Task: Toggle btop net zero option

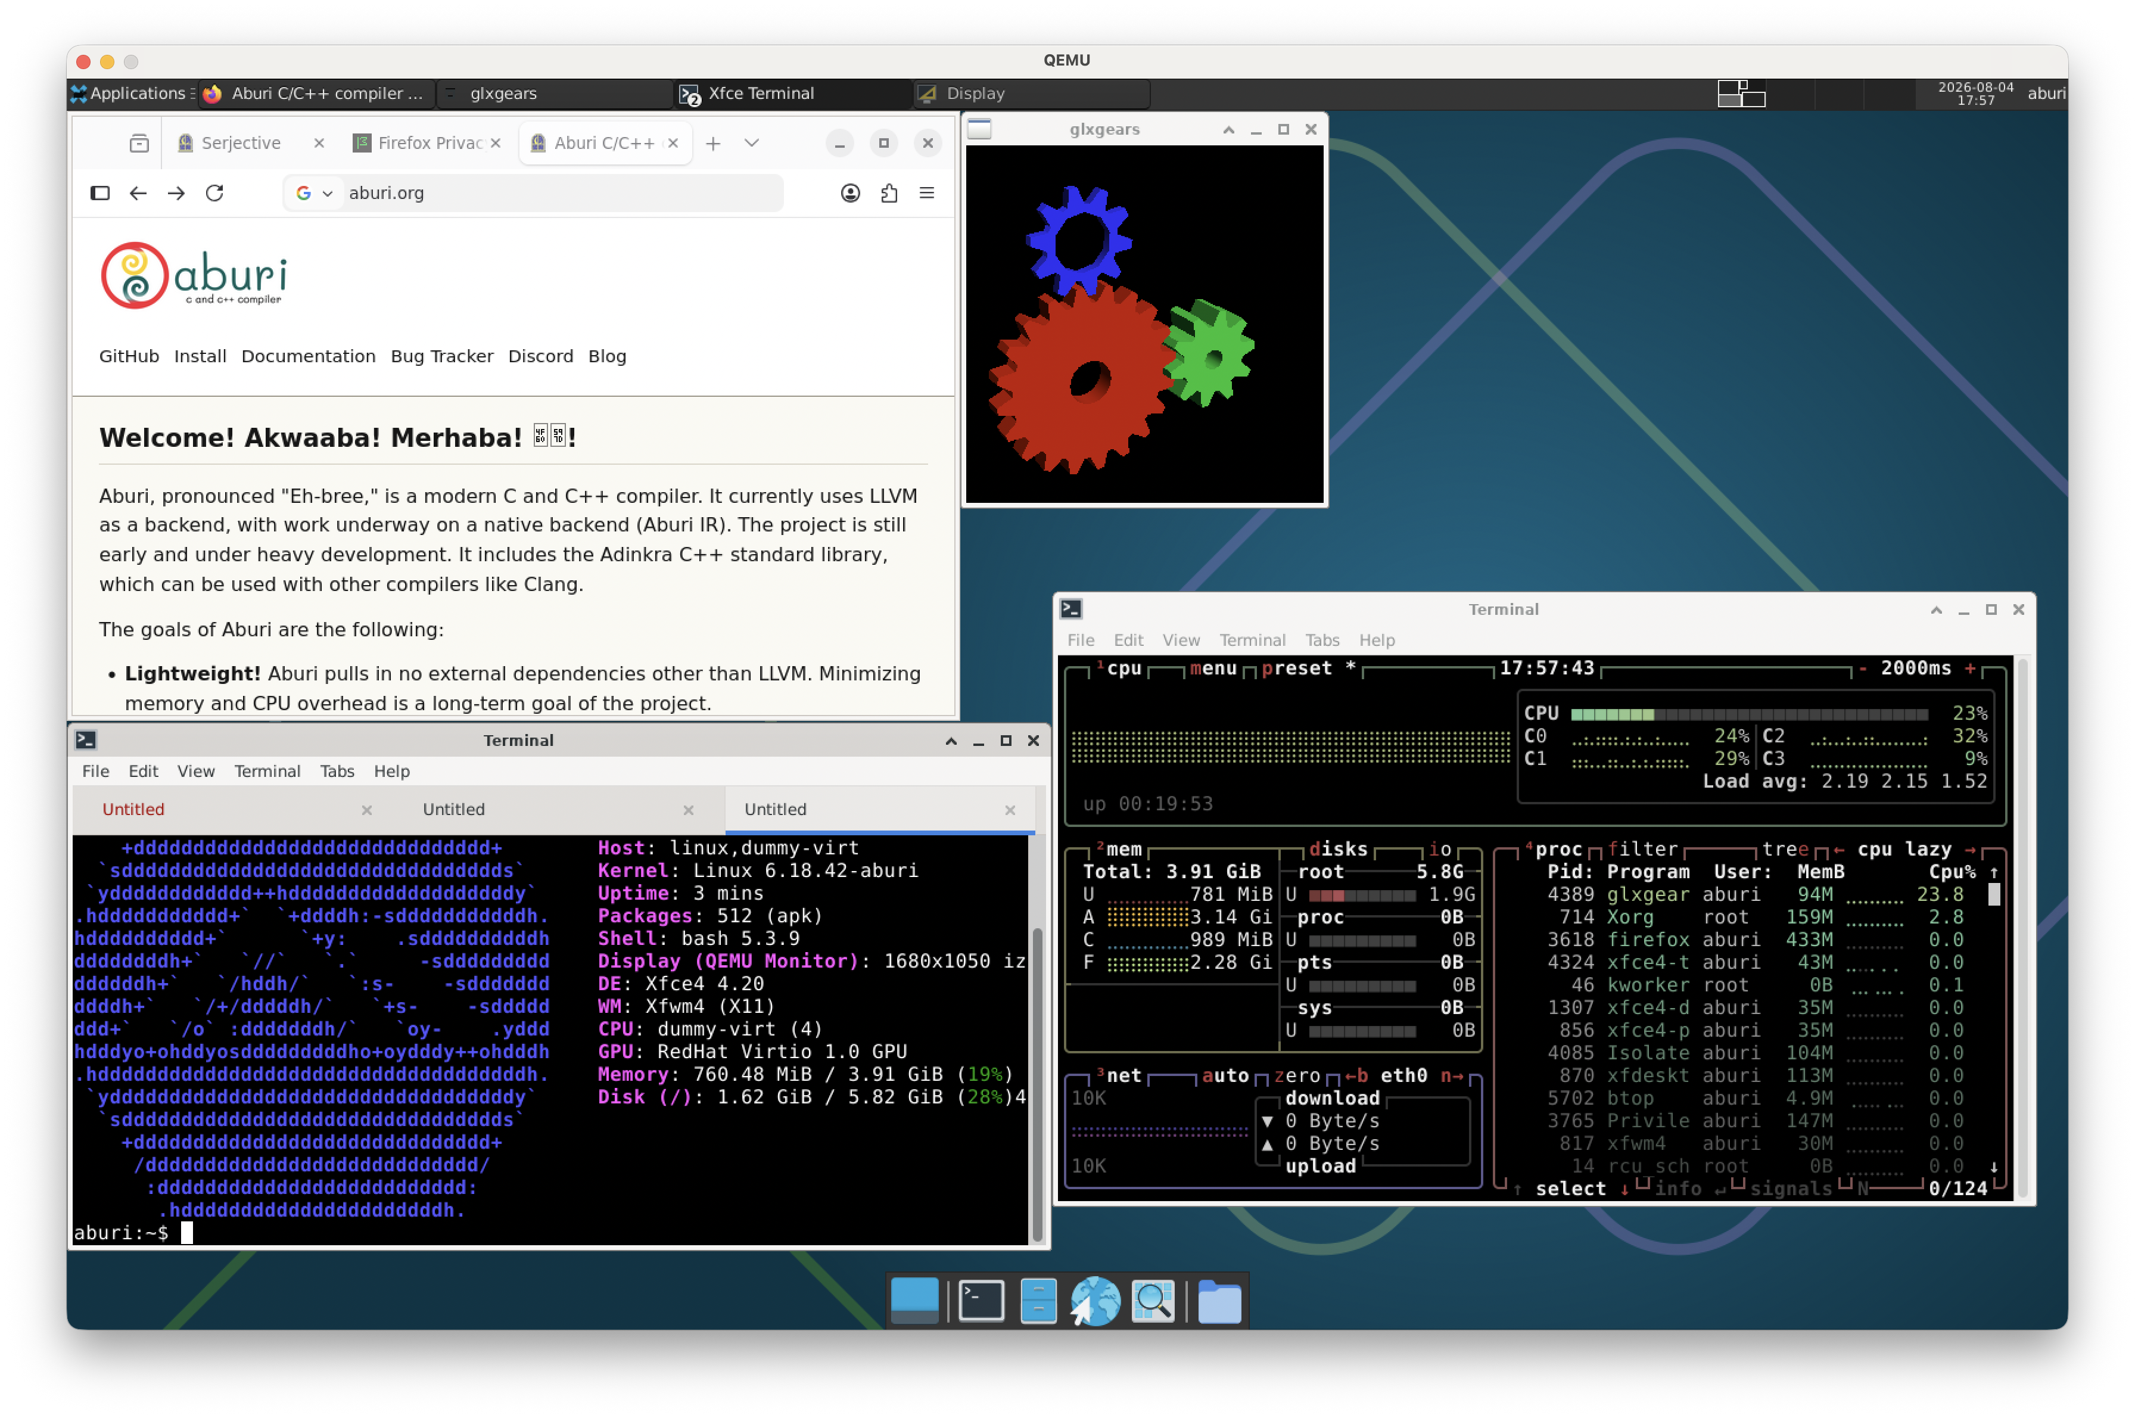Action: click(x=1297, y=1075)
